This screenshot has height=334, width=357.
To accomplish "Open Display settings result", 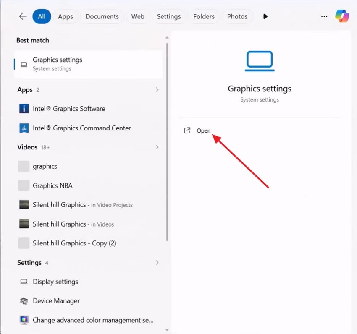I will point(88,282).
